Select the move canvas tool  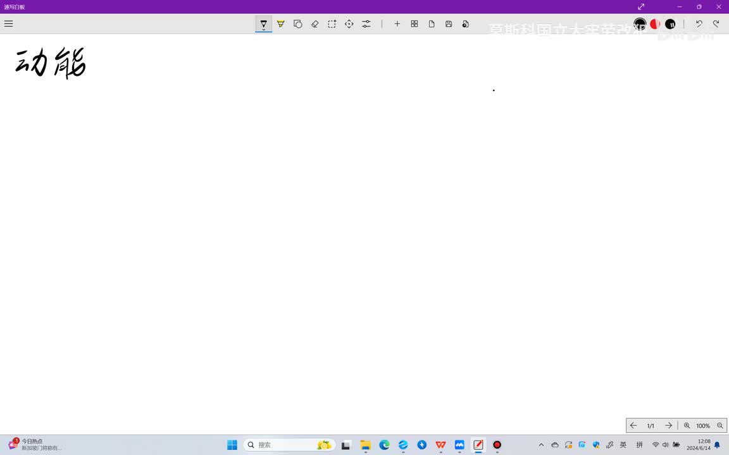349,23
